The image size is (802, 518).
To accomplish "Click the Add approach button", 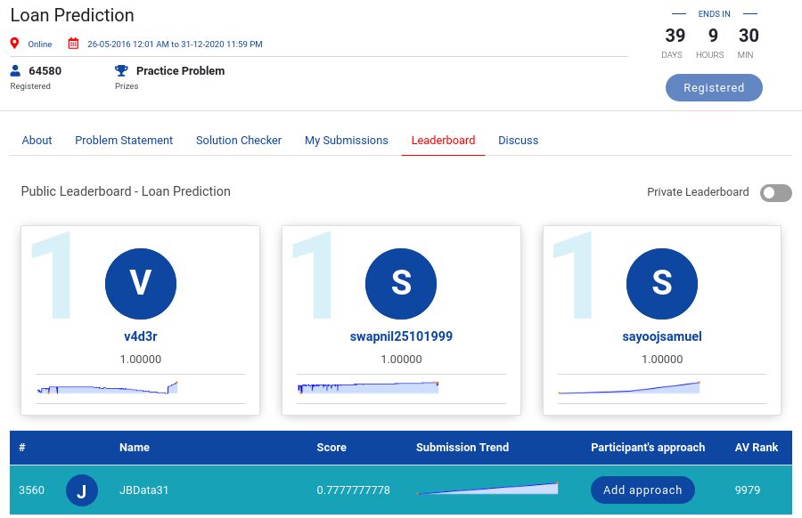I will [x=642, y=490].
